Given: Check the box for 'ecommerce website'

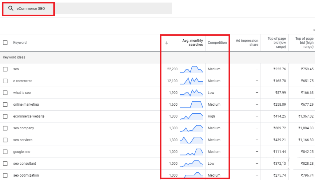Looking at the screenshot, I should (x=5, y=116).
